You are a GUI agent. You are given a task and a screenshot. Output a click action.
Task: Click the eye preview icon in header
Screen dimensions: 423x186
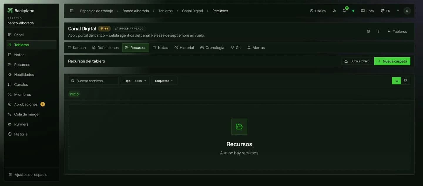(334, 11)
